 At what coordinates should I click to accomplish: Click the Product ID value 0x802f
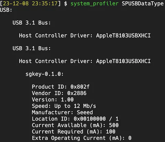tap(80, 87)
